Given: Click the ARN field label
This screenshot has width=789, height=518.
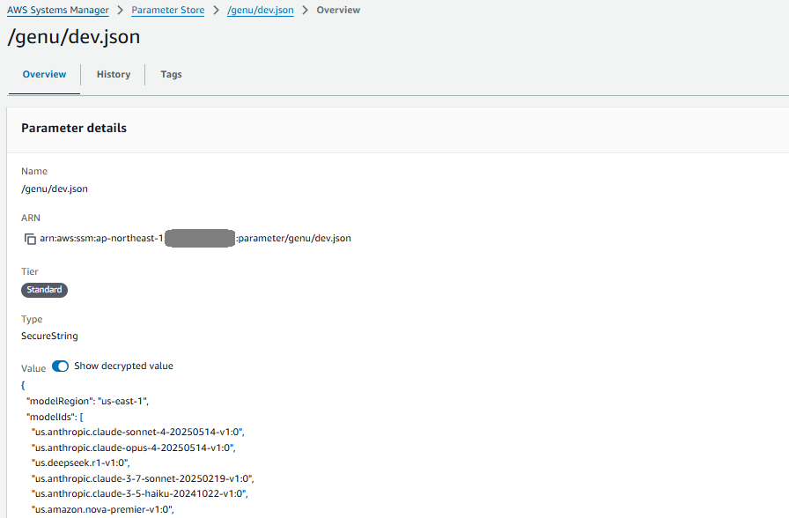Looking at the screenshot, I should click(31, 218).
